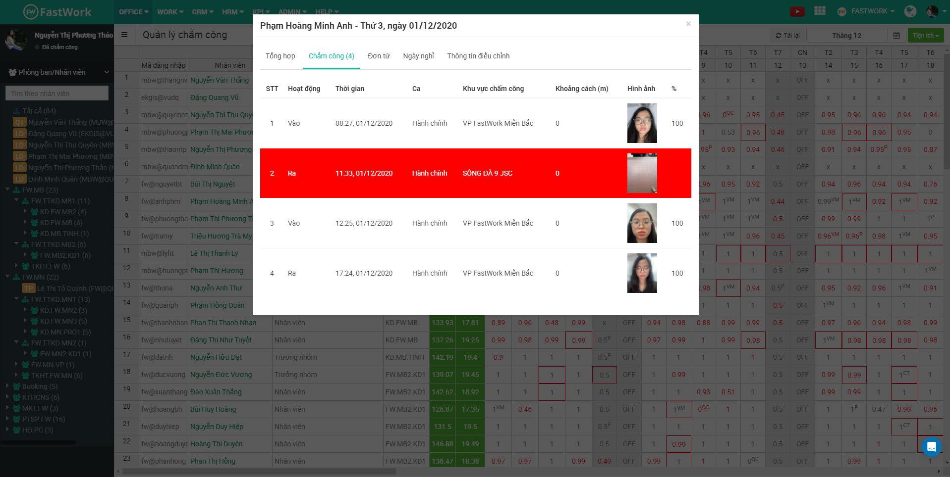Switch to the Đơn từ tab

pyautogui.click(x=378, y=56)
